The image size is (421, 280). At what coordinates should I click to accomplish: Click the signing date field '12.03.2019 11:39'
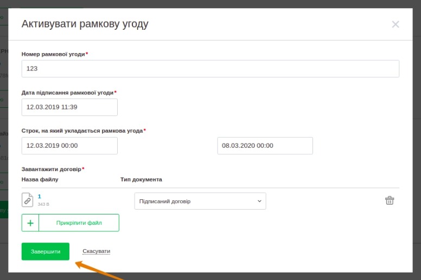pyautogui.click(x=69, y=107)
